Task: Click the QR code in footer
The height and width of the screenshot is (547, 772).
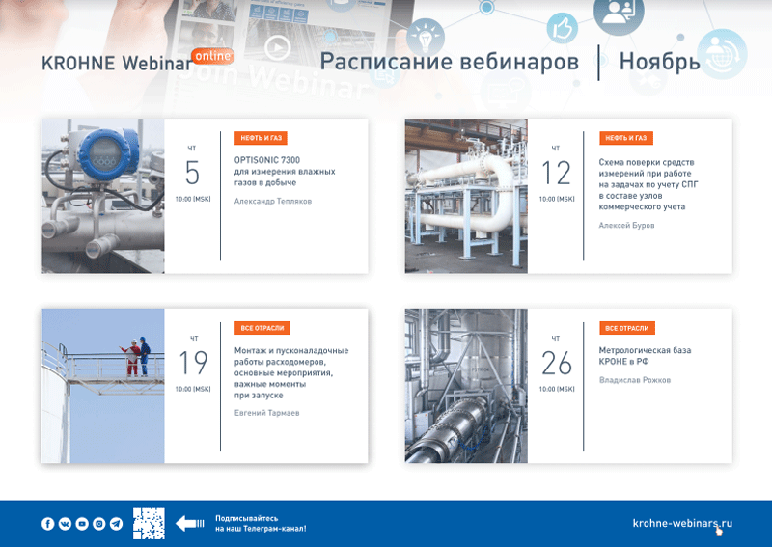Action: (149, 524)
